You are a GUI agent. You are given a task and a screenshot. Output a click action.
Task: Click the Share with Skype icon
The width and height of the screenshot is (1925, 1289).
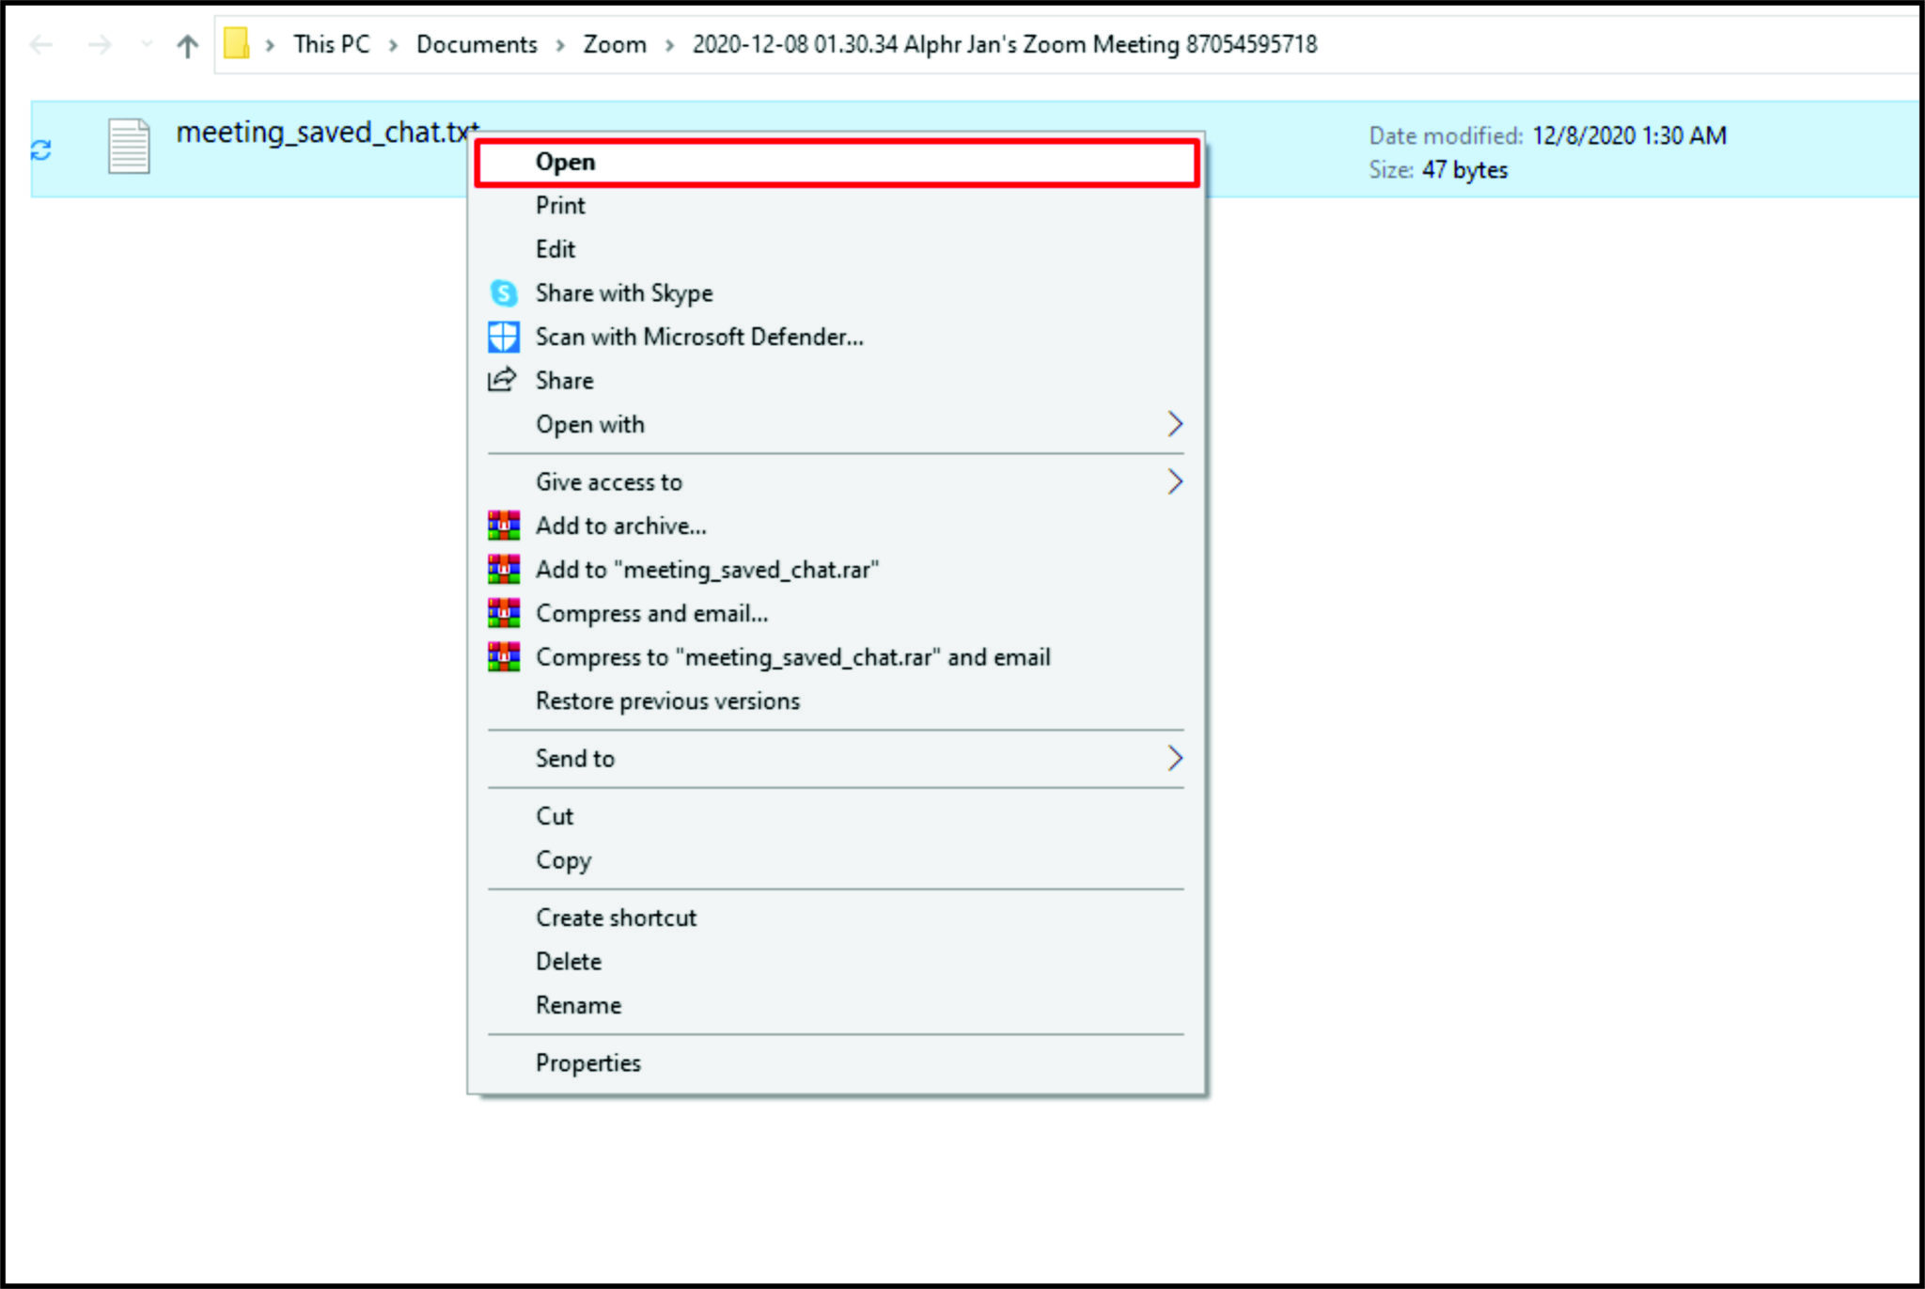point(504,293)
